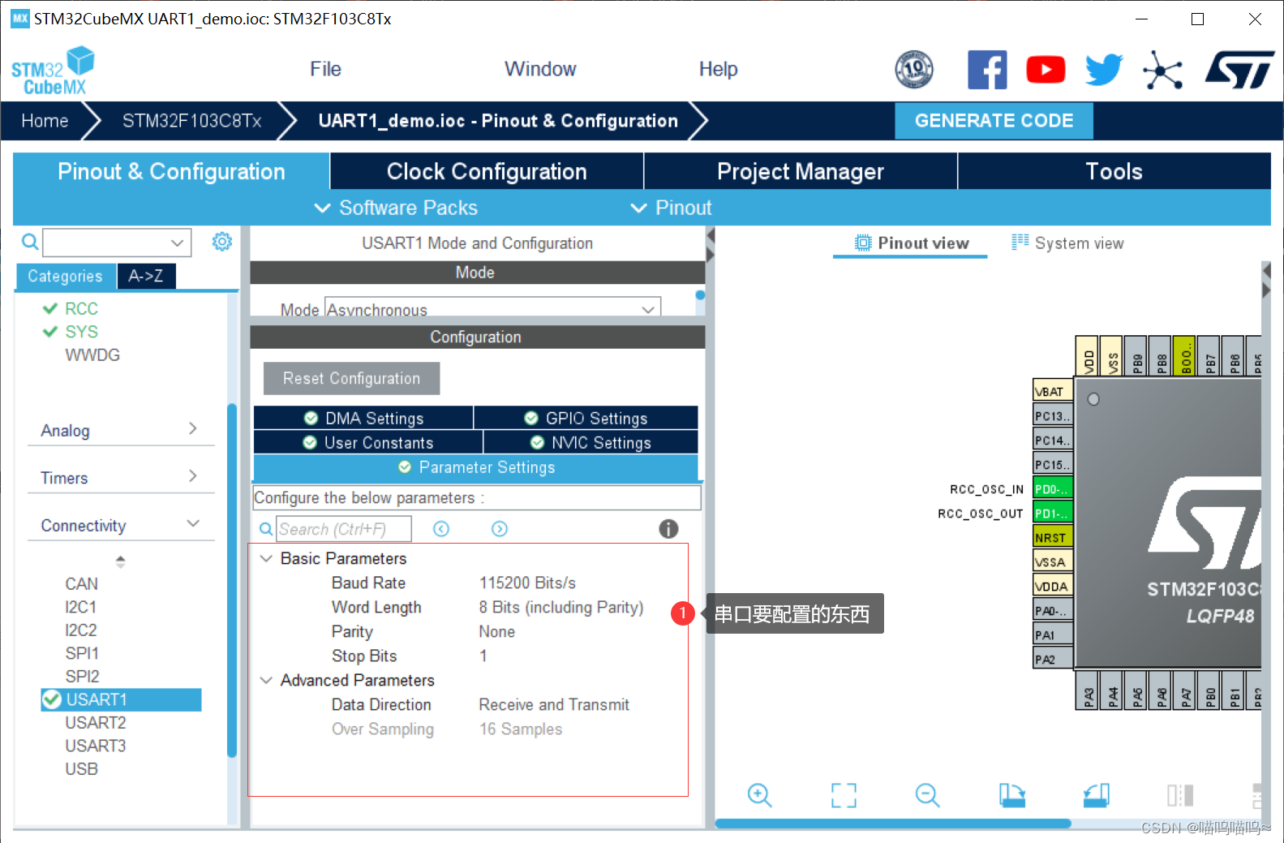
Task: Click the Baud Rate value 115200 Bits/s
Action: [x=527, y=583]
